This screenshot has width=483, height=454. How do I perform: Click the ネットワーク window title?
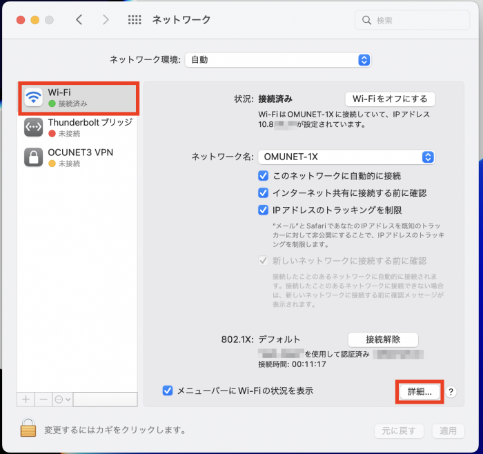[x=181, y=20]
